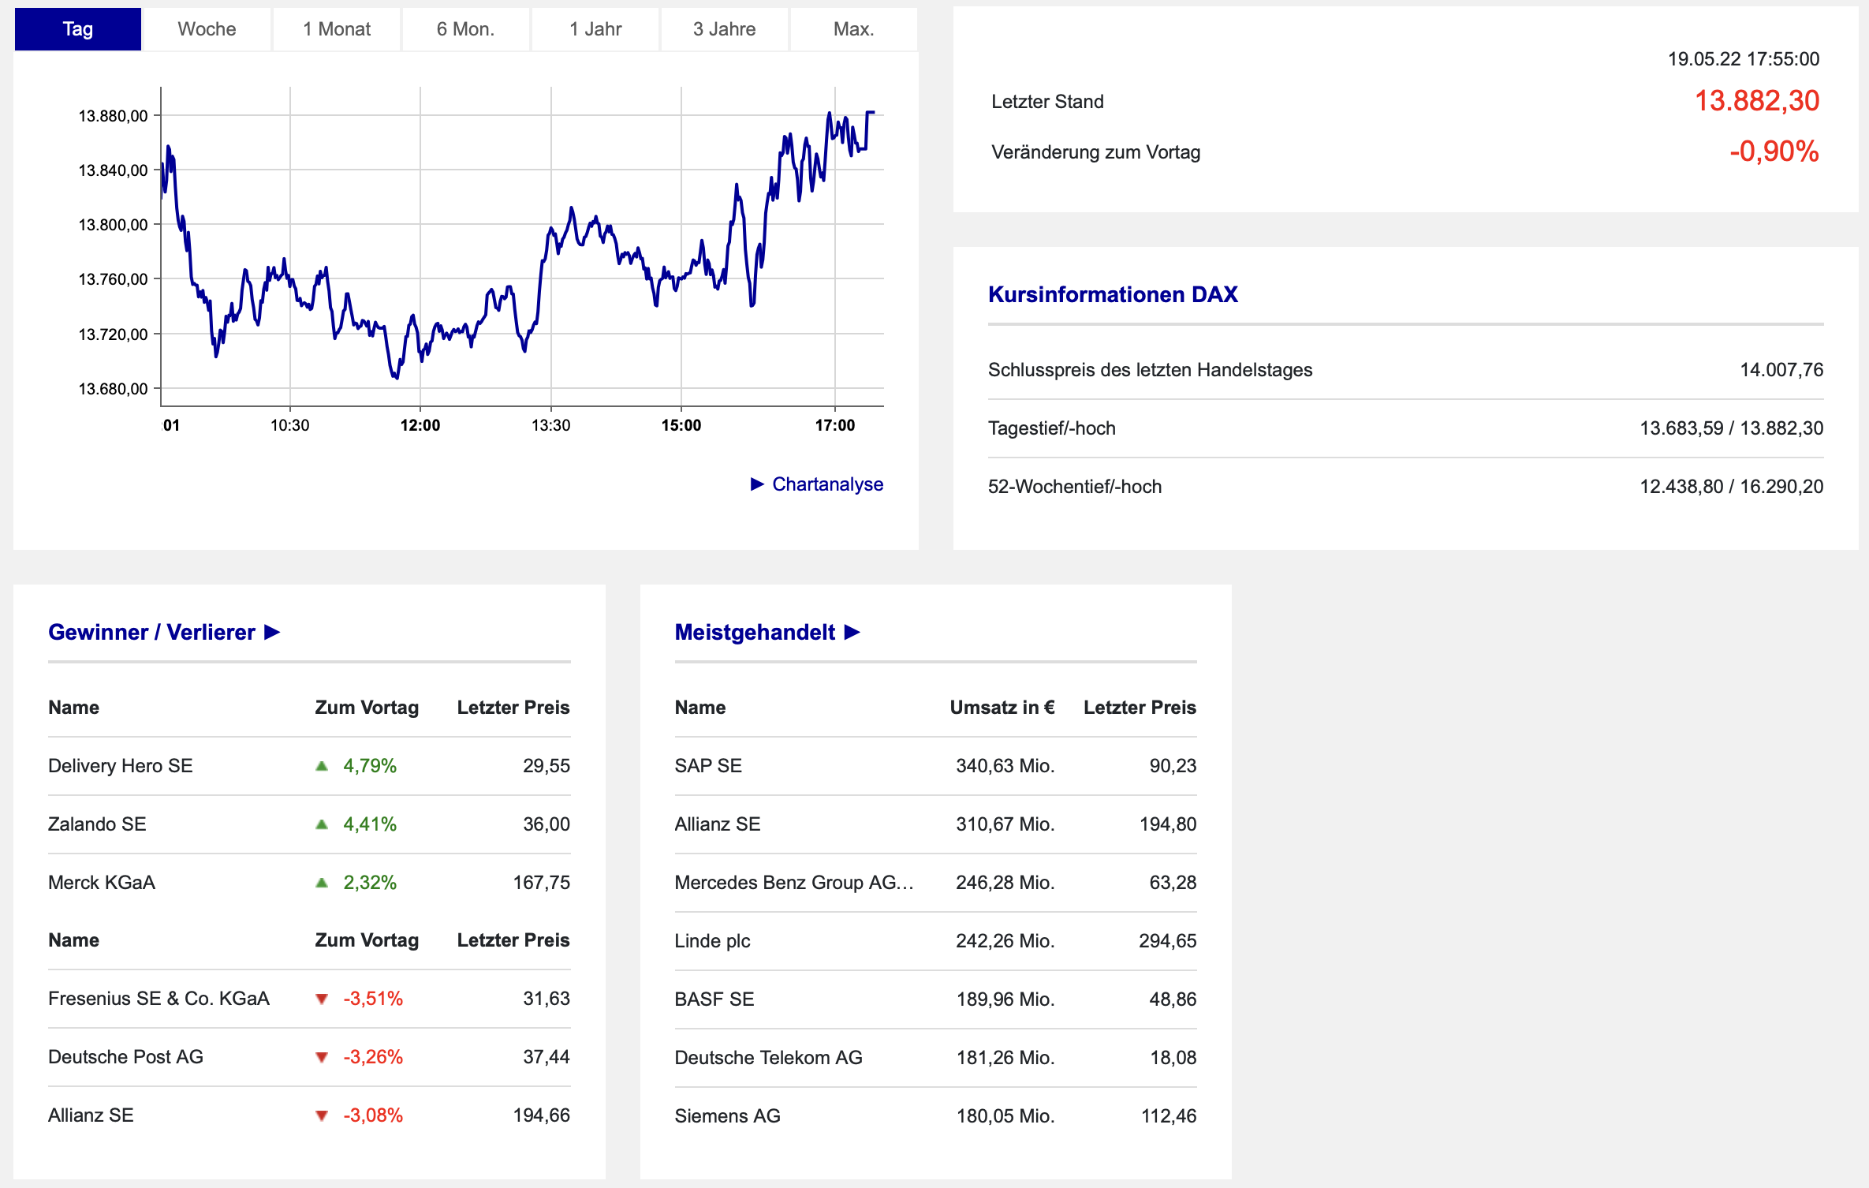The image size is (1869, 1188).
Task: Click the 52-Wochentief/-hoch value 12.438,80 / 16.290,20
Action: pos(1732,487)
